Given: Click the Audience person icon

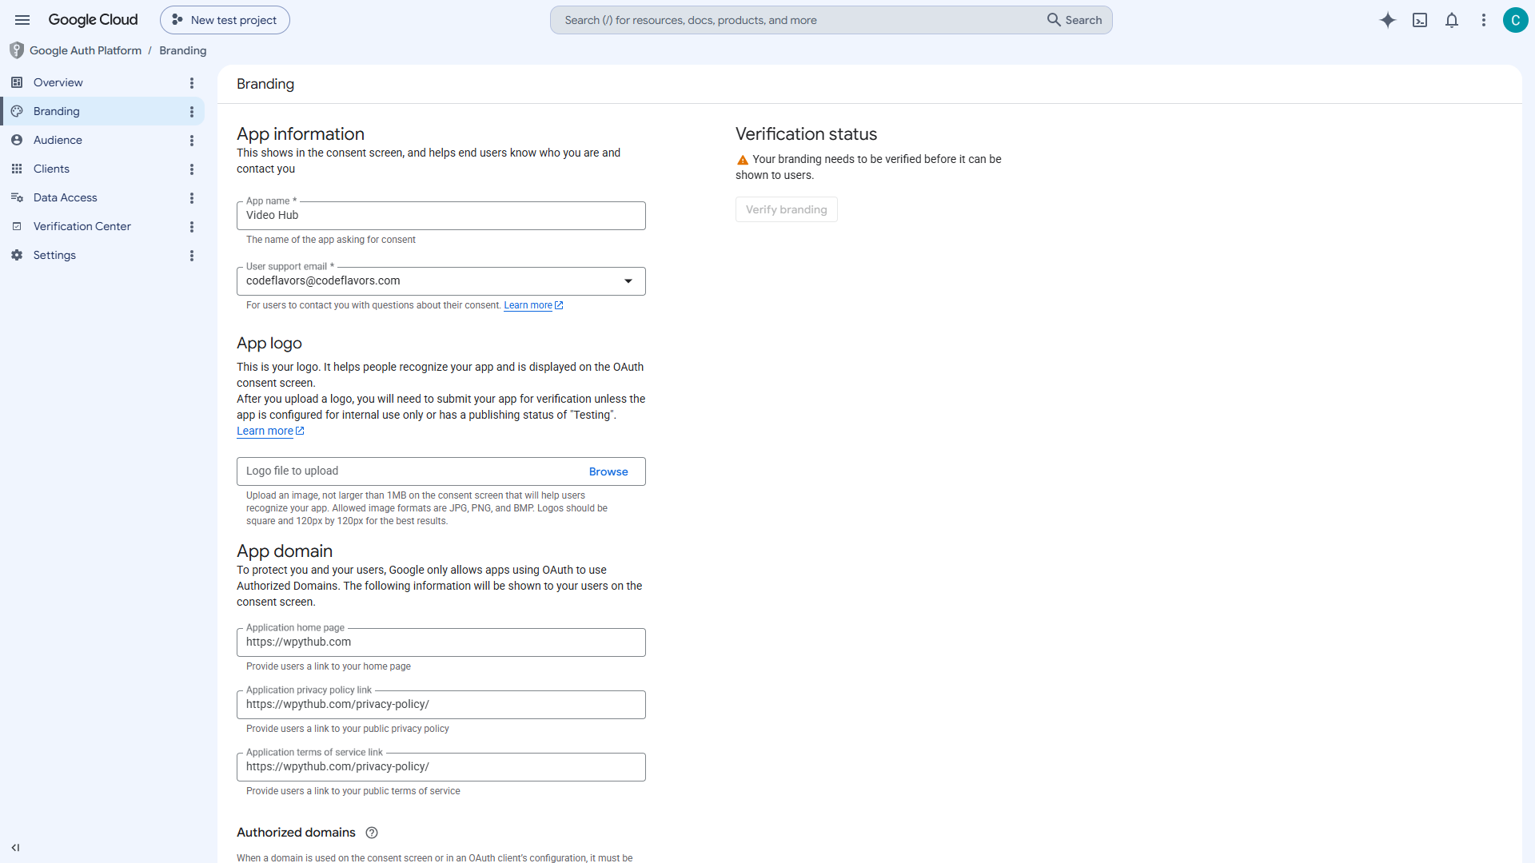Looking at the screenshot, I should 17,140.
